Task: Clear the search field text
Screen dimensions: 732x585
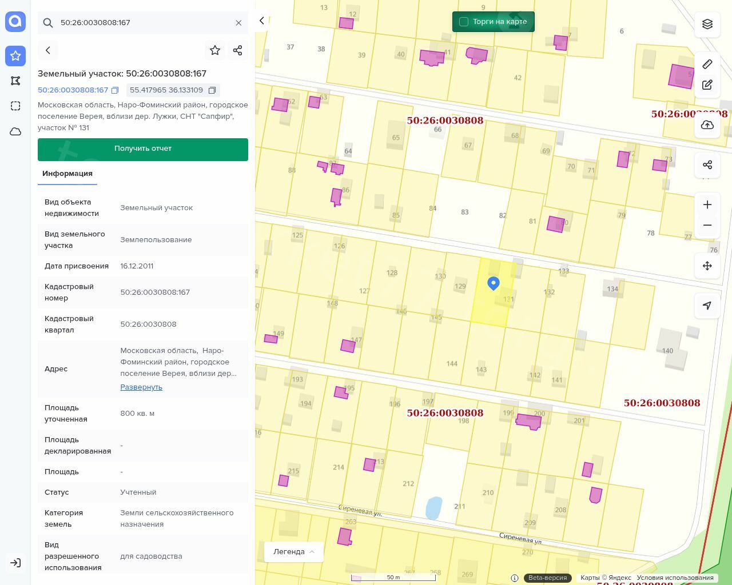Action: 238,23
